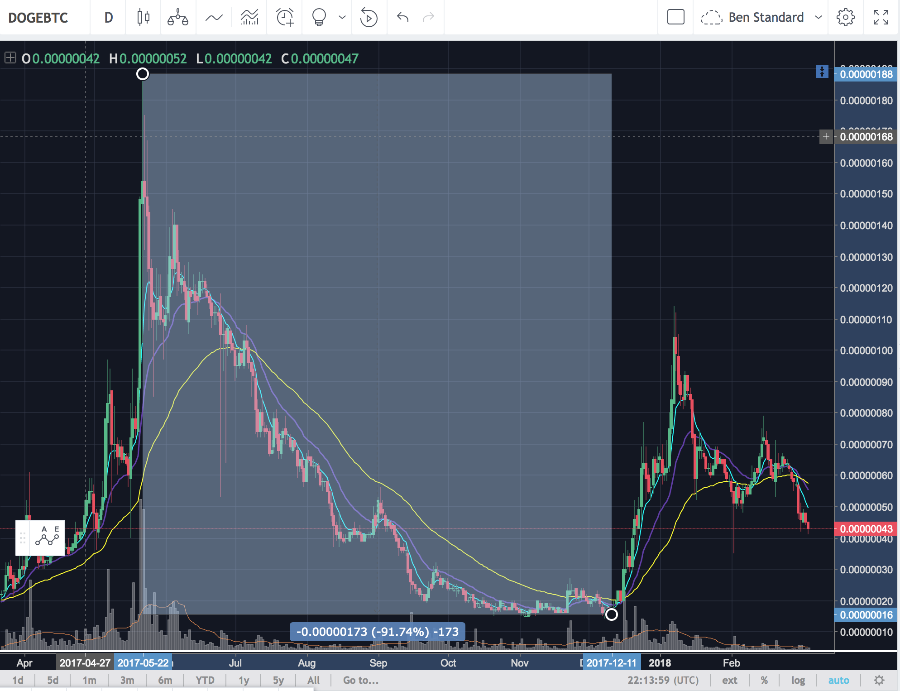900x691 pixels.
Task: Expand the dropdown arrow next to the lightbulb
Action: click(x=342, y=18)
